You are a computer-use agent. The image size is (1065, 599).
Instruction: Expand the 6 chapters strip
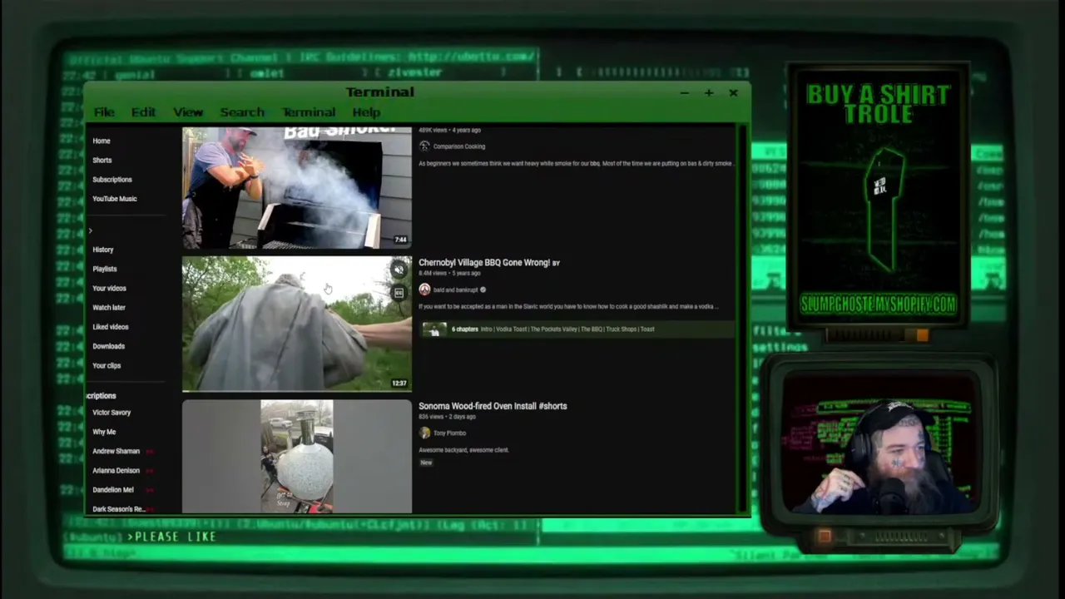tap(576, 329)
